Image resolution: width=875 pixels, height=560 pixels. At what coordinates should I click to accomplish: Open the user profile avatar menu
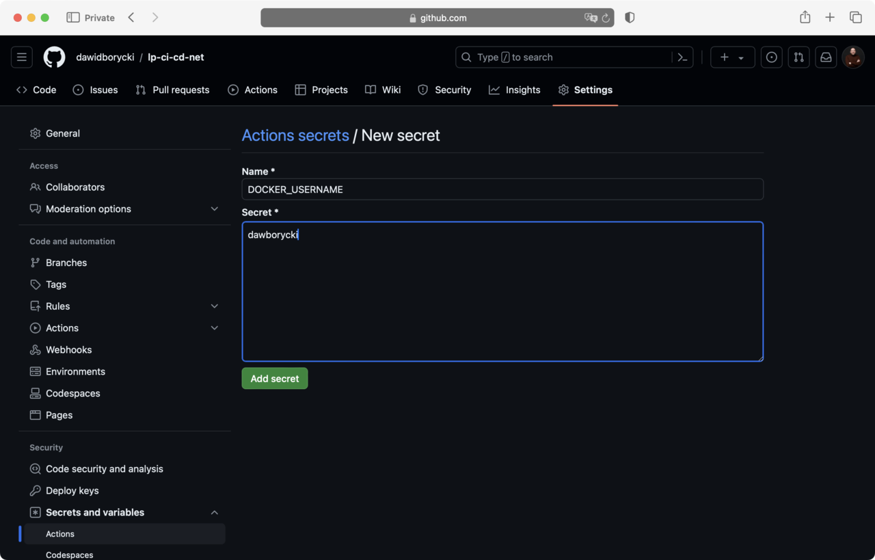(x=852, y=57)
